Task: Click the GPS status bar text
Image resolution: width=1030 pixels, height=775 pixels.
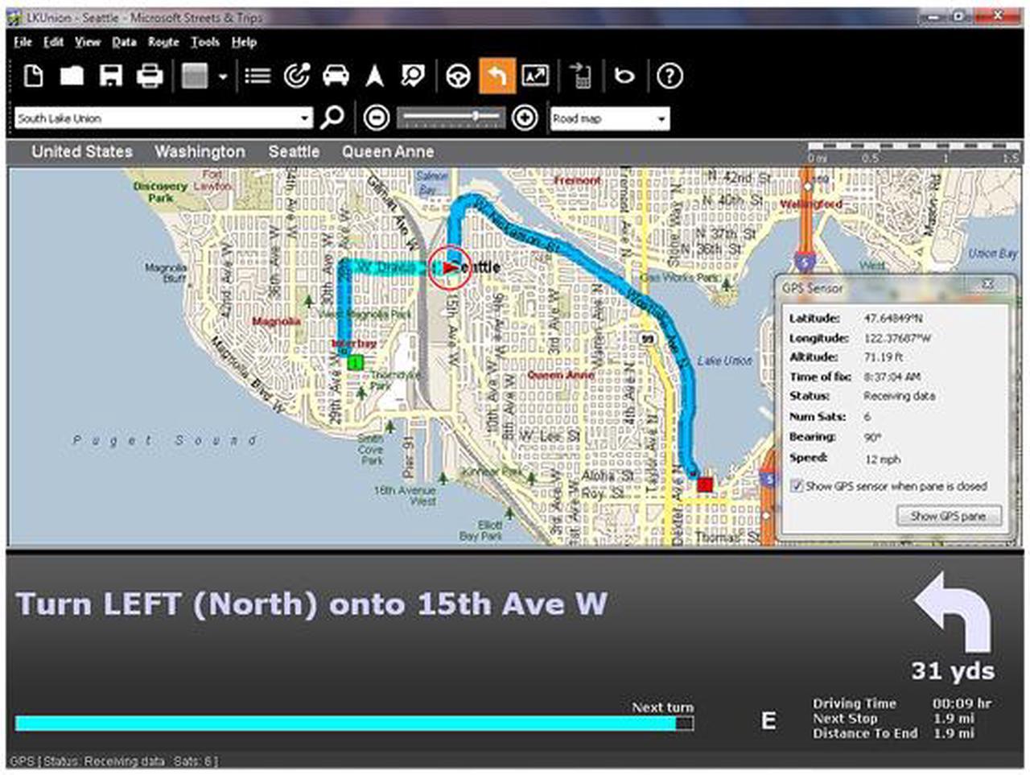Action: pos(113,761)
